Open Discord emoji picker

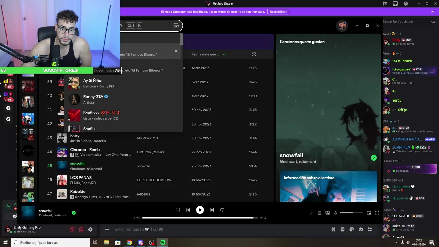pos(361,230)
